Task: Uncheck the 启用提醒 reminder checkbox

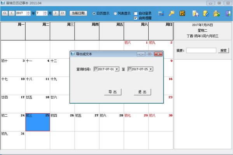Action: pos(136,18)
